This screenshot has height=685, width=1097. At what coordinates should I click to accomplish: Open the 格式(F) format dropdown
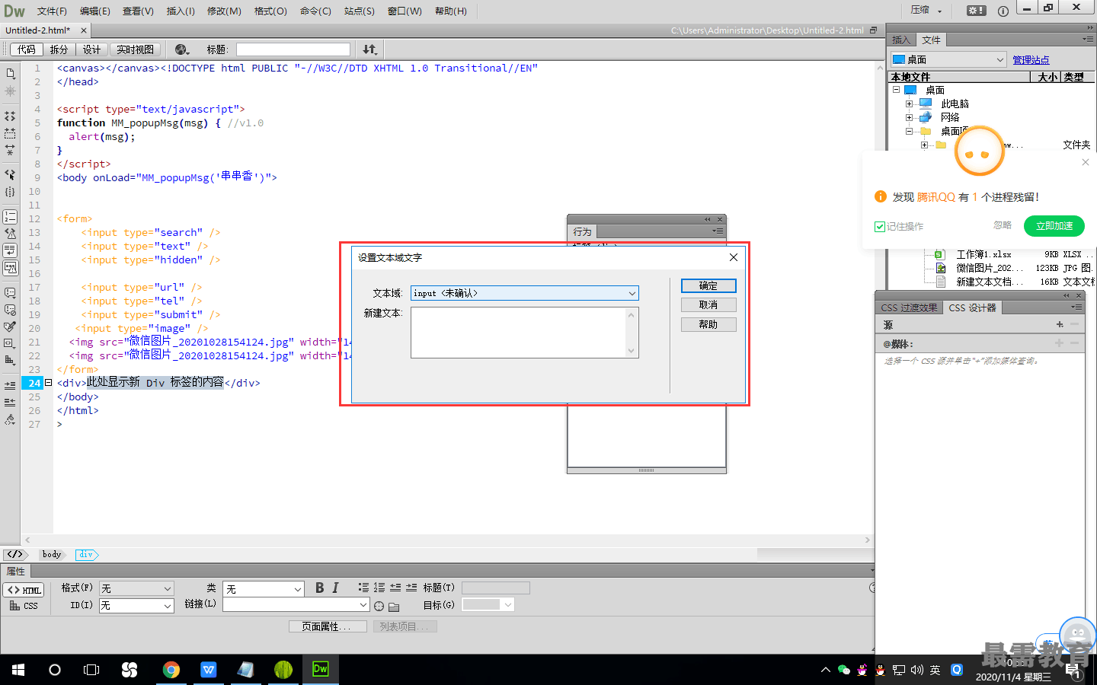click(x=136, y=588)
